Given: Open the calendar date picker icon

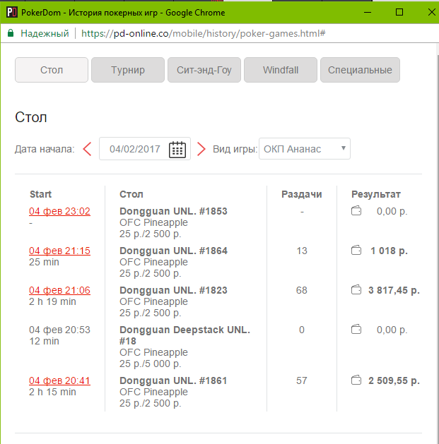Looking at the screenshot, I should coord(177,149).
